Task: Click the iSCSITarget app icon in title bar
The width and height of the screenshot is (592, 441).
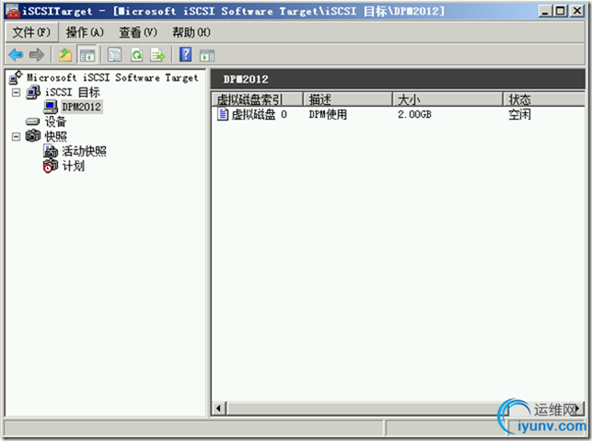Action: click(13, 11)
